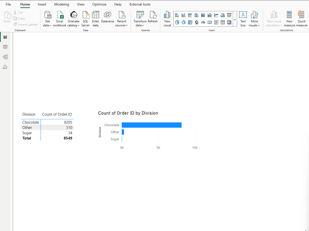Connect to SQL Server
This screenshot has width=309, height=231.
tap(86, 19)
